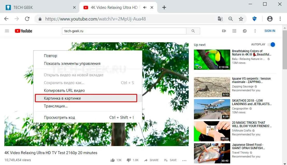This screenshot has width=287, height=165.
Task: Open Travel Thirsty channel link
Action: 240,153
